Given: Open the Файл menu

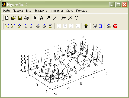Looking at the screenshot, I should click(x=6, y=11).
